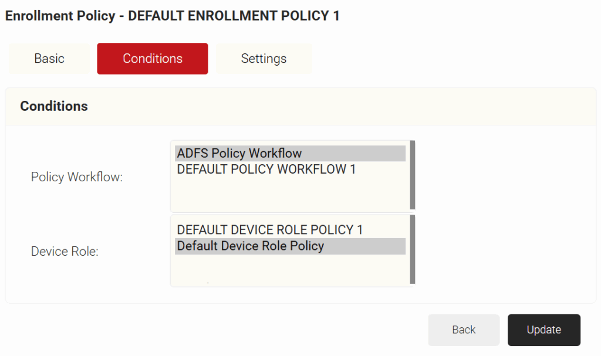Click blank header area right of Conditions heading
This screenshot has height=356, width=601.
[340, 106]
